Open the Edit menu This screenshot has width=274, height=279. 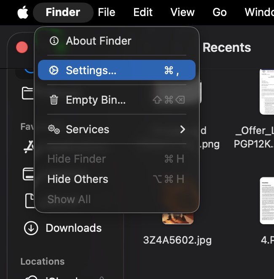click(x=143, y=12)
